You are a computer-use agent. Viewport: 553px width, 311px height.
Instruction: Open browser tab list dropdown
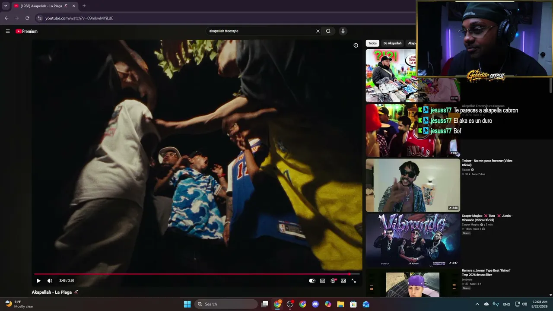(6, 6)
